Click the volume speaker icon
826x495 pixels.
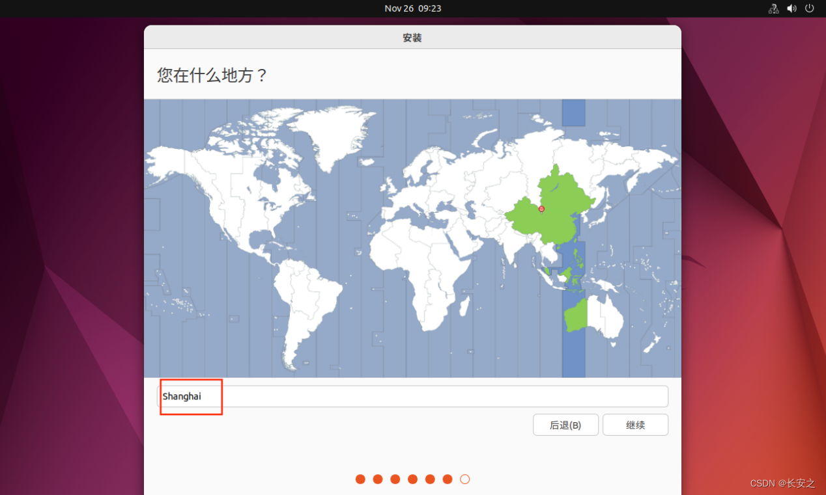tap(791, 8)
